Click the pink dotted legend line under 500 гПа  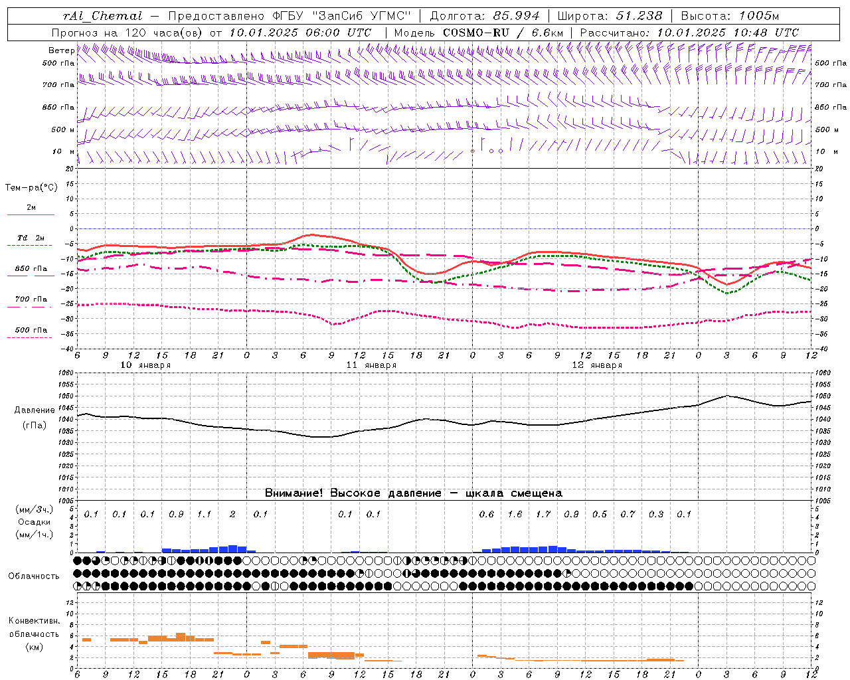(x=30, y=337)
